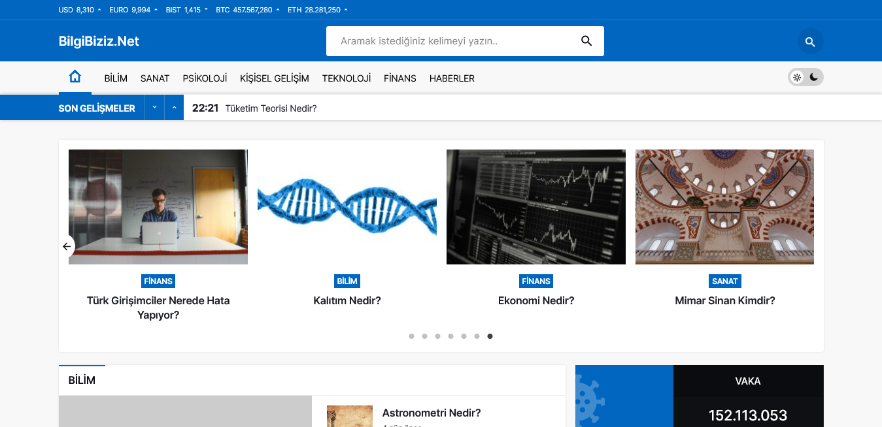Open ETH 28.281,250 price ticker

tap(318, 10)
